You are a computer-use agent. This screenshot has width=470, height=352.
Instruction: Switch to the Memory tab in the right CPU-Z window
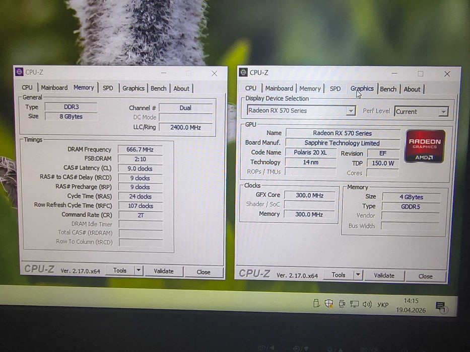(310, 89)
